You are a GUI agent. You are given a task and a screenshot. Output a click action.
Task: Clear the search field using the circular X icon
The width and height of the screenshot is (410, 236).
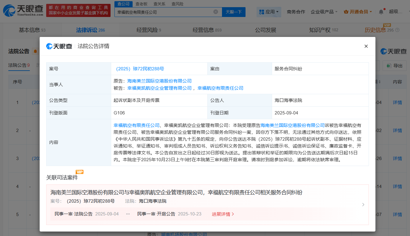[x=216, y=12]
